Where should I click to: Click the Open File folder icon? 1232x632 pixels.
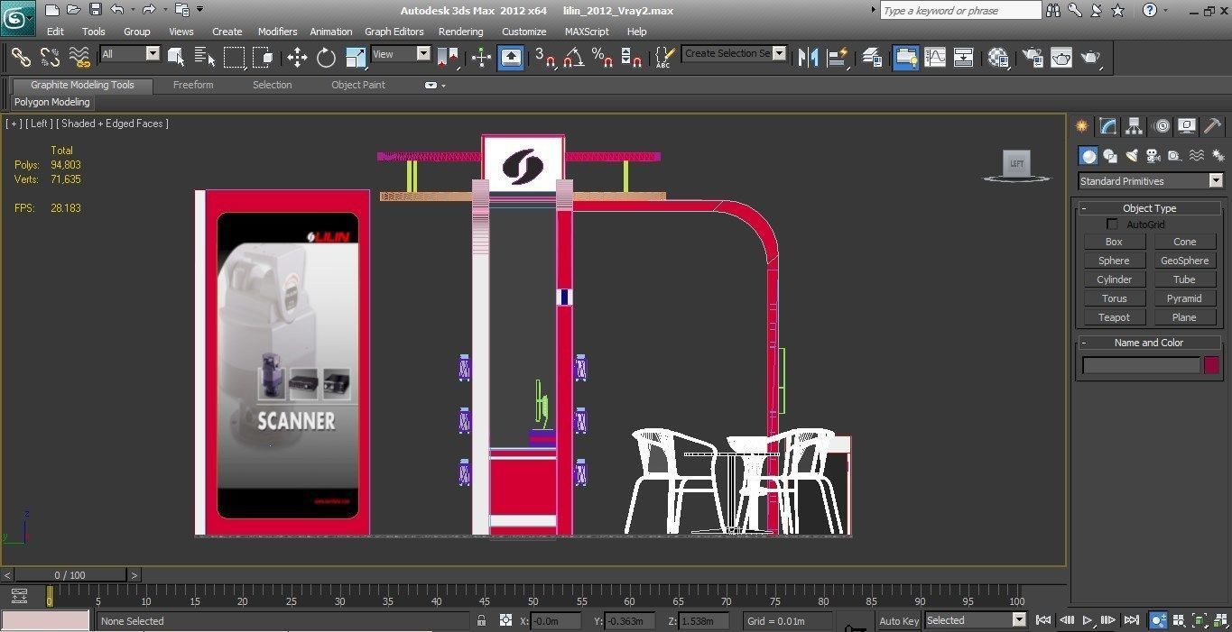74,10
